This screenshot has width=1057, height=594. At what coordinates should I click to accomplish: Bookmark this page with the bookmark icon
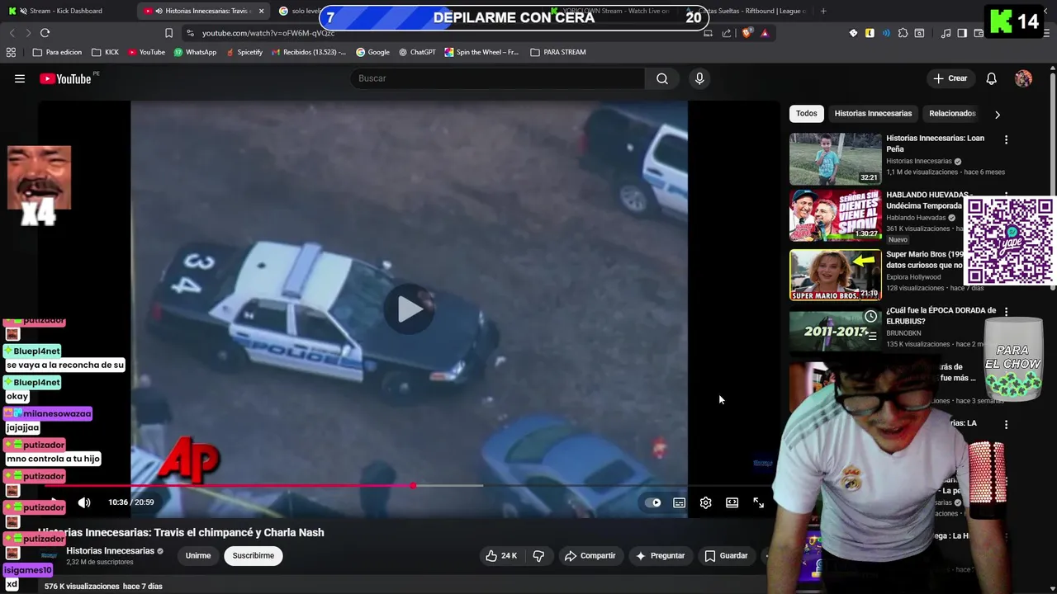168,33
